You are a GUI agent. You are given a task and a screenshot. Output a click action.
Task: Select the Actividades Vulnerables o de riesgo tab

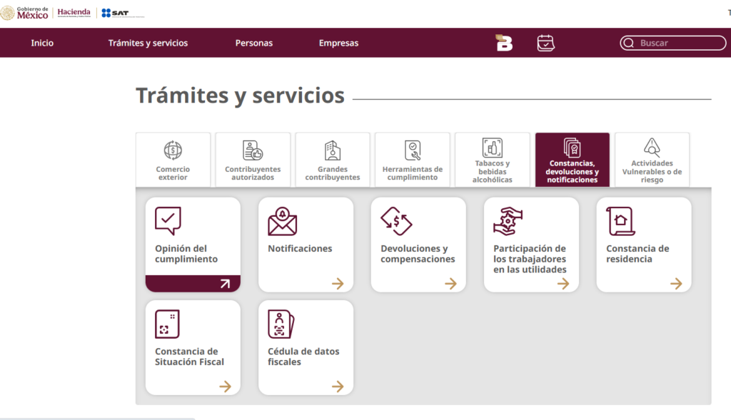coord(652,159)
